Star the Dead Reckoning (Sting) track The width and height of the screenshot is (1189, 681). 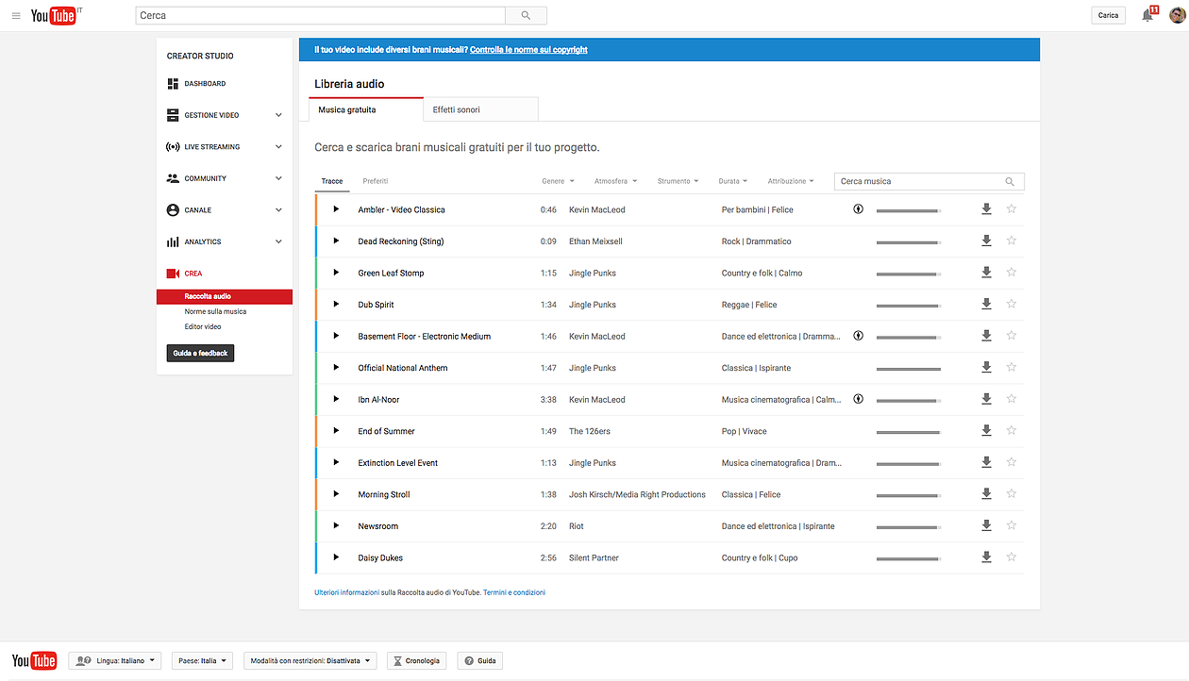coord(1012,241)
